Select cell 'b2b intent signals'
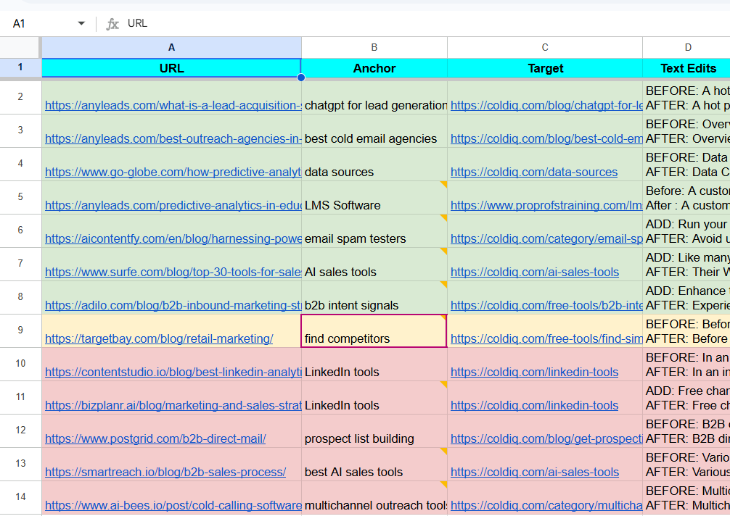Image resolution: width=730 pixels, height=516 pixels. tap(374, 298)
